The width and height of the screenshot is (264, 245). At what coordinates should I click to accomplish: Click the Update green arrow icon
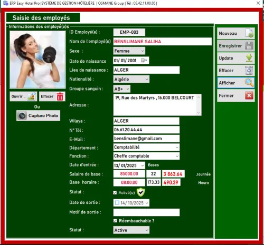(x=249, y=58)
